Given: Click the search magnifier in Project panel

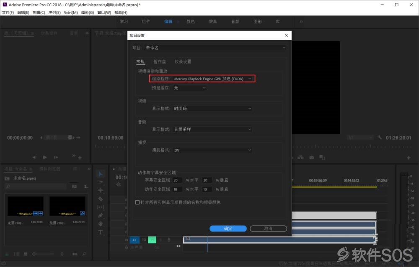Looking at the screenshot, I should [x=8, y=186].
